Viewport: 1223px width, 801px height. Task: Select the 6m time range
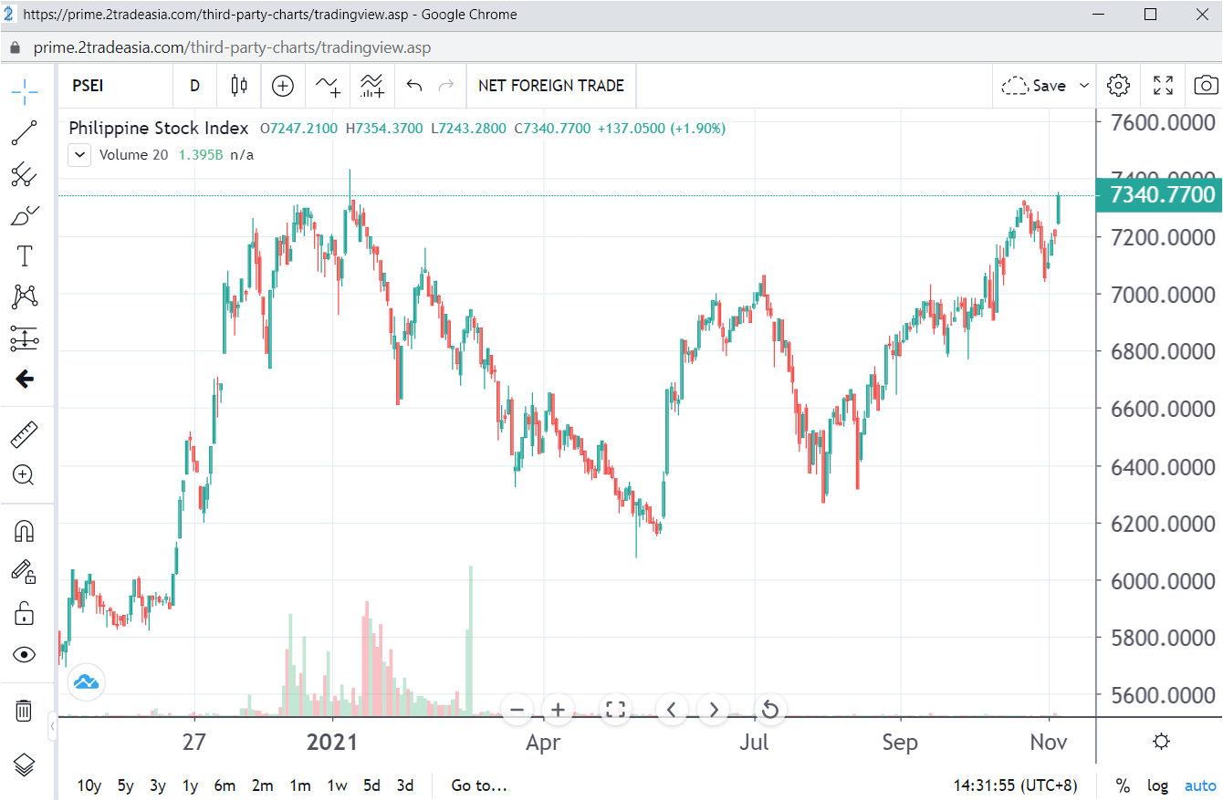click(x=225, y=785)
